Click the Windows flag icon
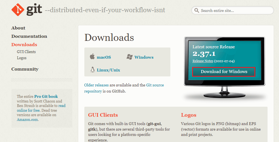Image resolution: width=279 pixels, height=142 pixels. [130, 57]
